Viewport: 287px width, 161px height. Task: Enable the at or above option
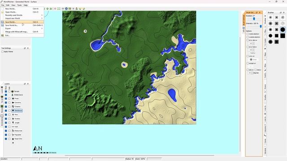(x=248, y=40)
